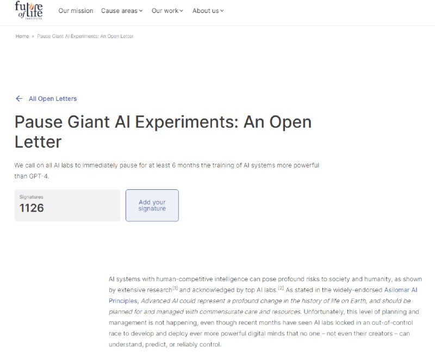Click the back arrow beside All Open Letters
Viewport: 435px width, 352px height.
(x=19, y=99)
